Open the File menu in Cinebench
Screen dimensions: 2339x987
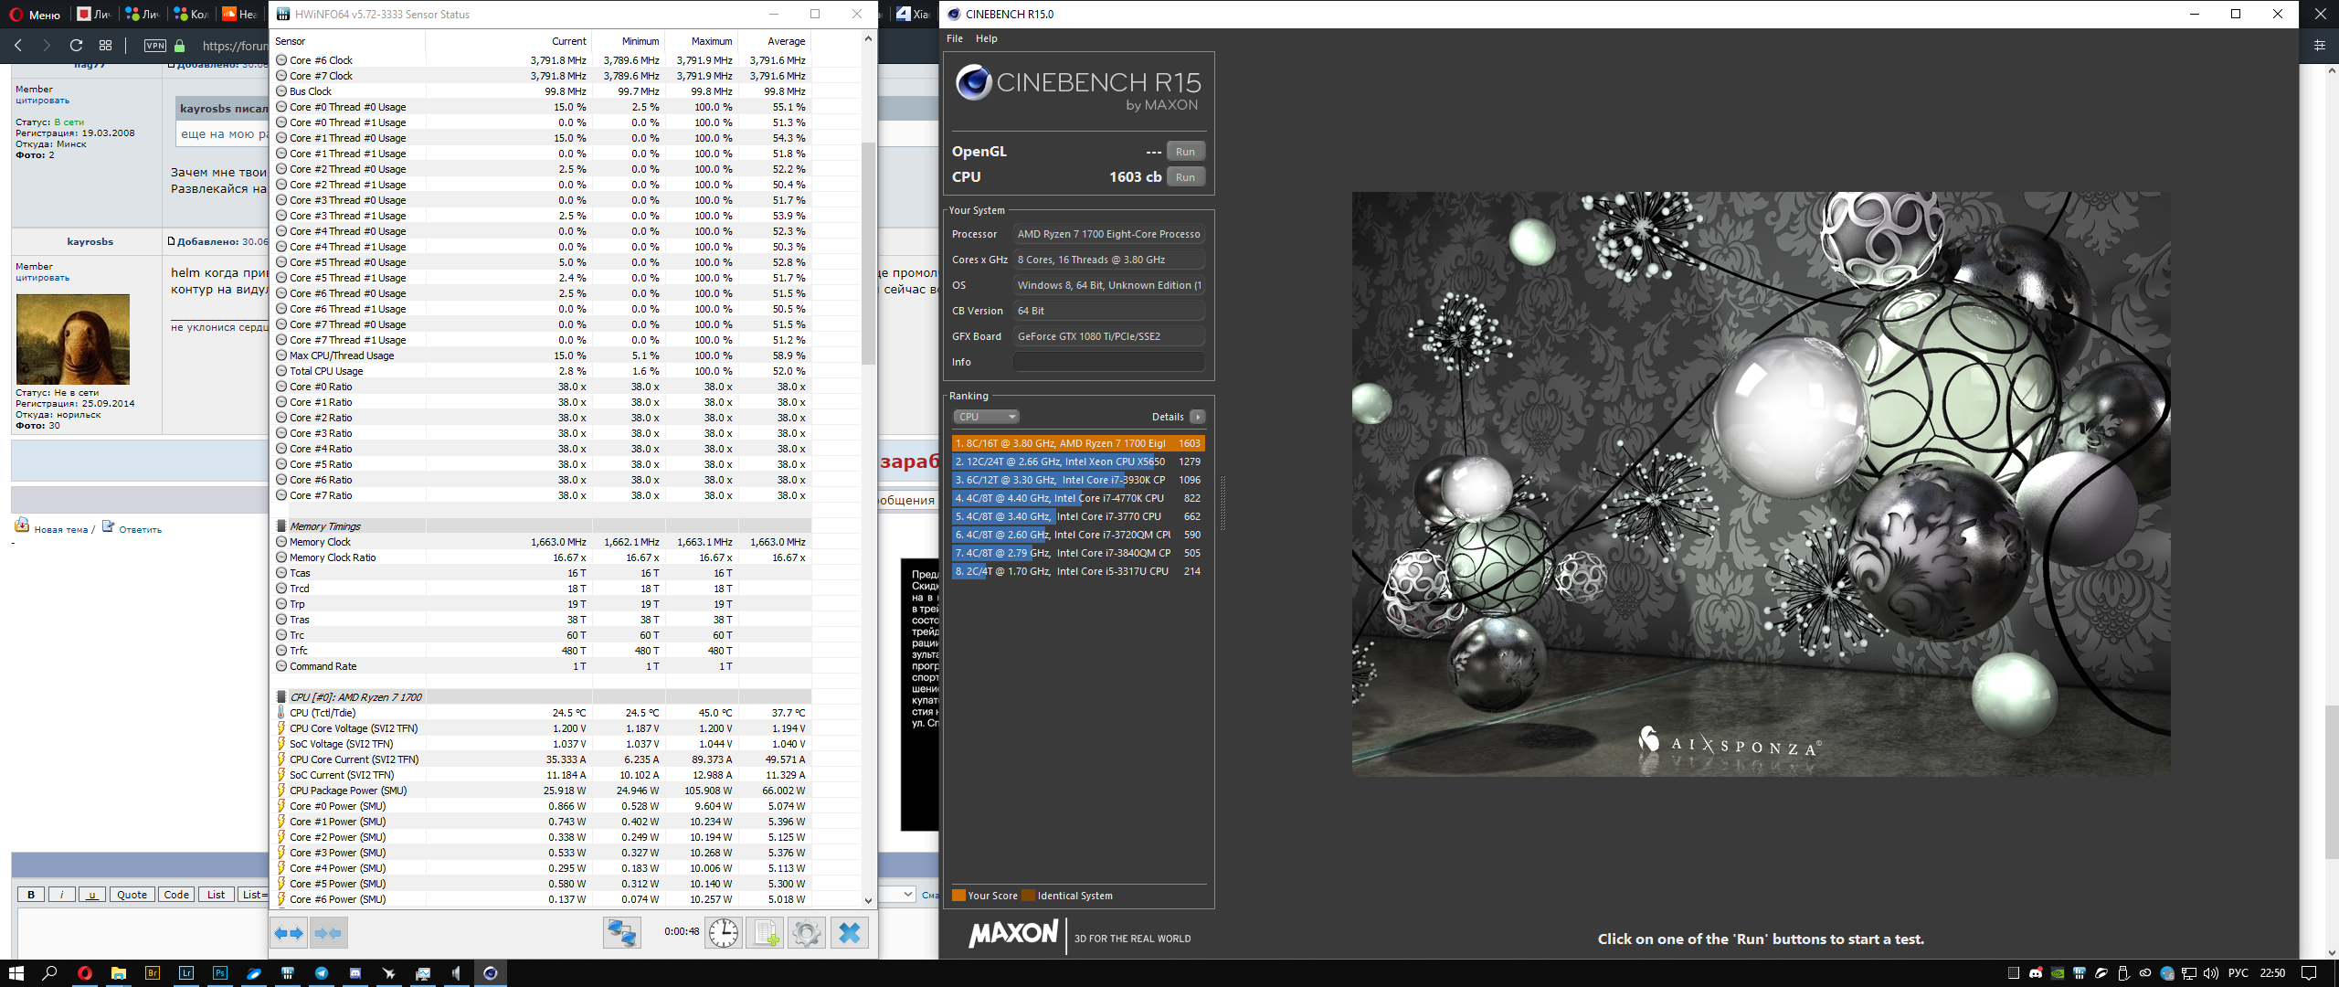[x=955, y=38]
